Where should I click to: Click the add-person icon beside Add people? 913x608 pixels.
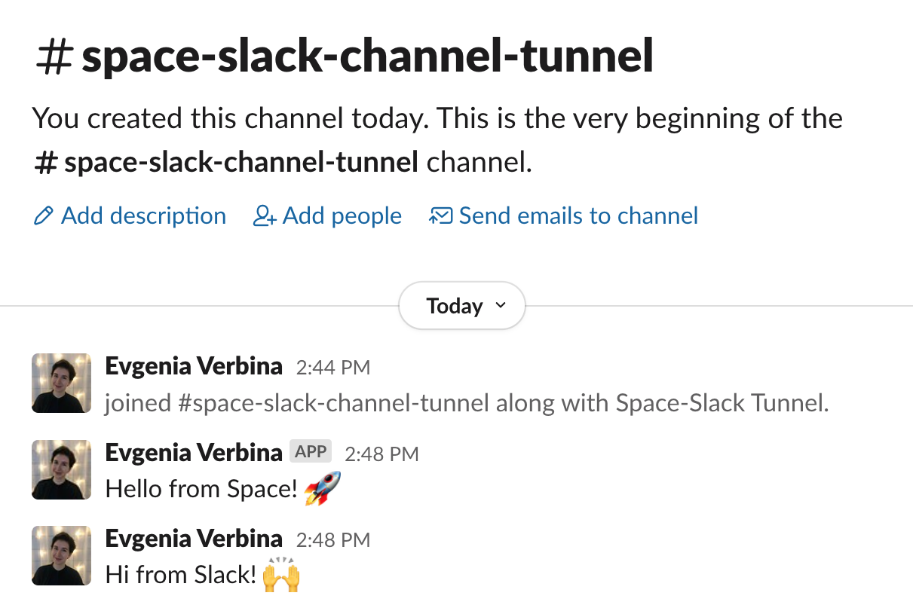tap(265, 217)
